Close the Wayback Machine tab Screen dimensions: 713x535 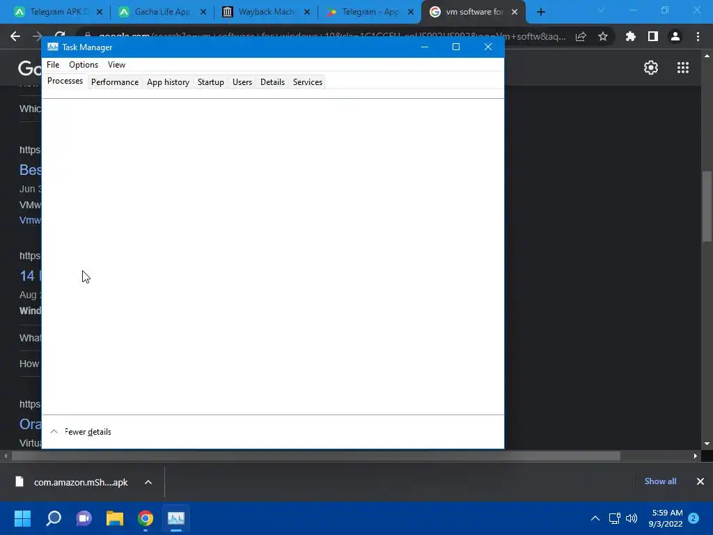[307, 12]
